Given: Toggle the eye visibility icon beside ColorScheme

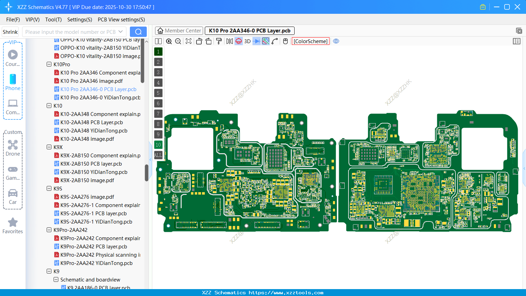Looking at the screenshot, I should click(336, 41).
